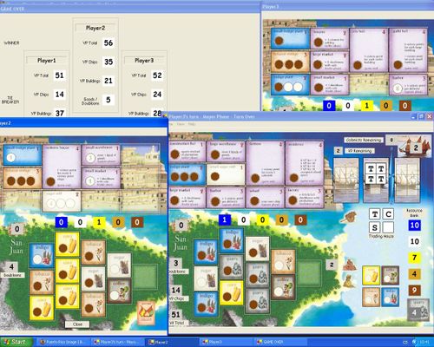Click the factory building in the main window
The width and height of the screenshot is (434, 347).
[x=305, y=198]
